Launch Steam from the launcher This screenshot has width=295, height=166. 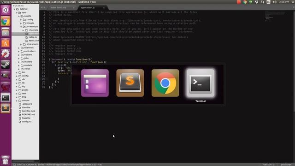[x=6, y=65]
